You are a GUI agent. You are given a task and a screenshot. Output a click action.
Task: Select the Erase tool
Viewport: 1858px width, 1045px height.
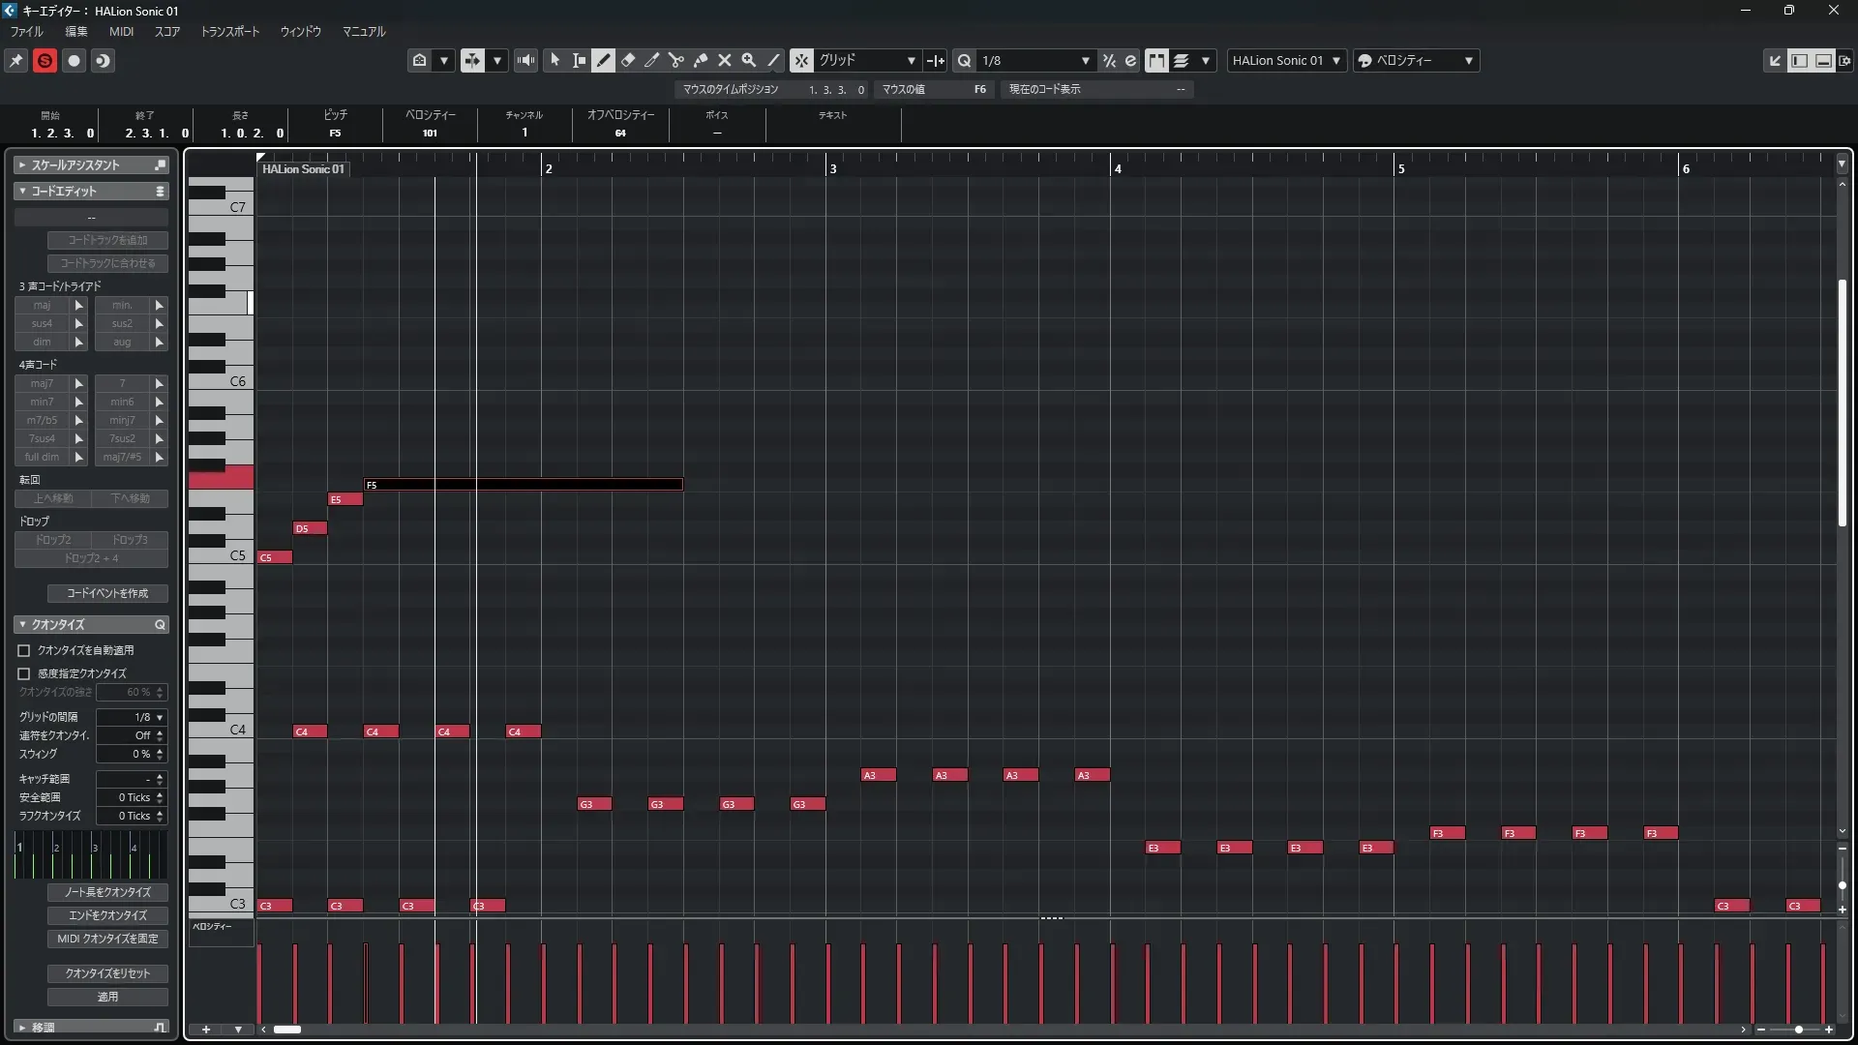click(628, 60)
